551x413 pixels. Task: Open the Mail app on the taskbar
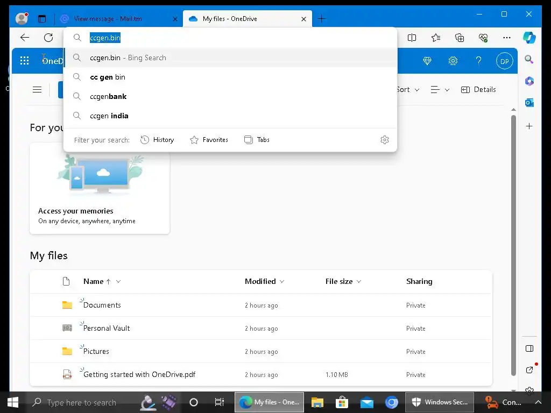(x=366, y=402)
